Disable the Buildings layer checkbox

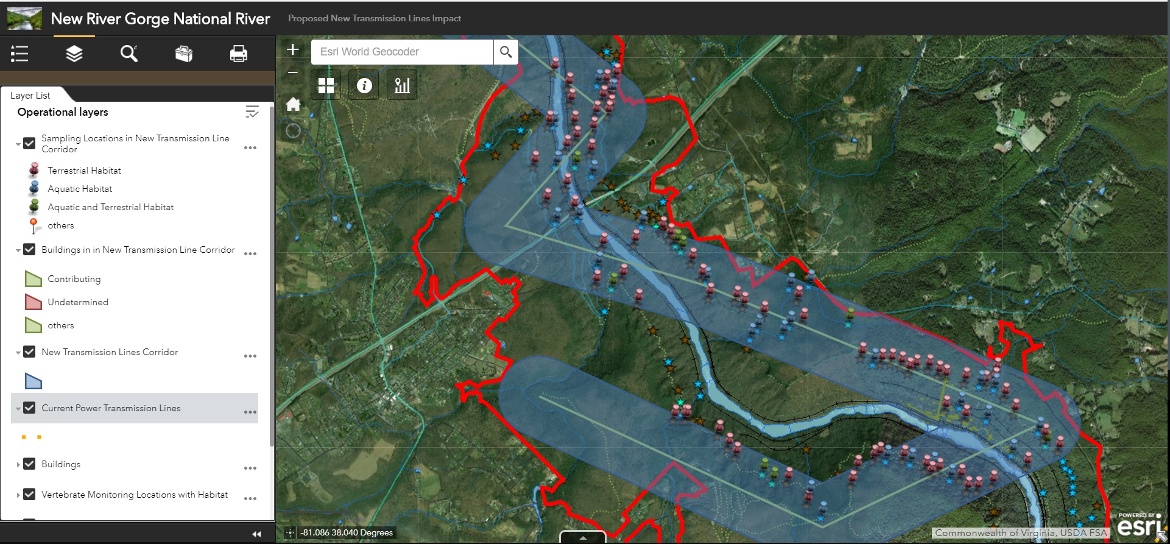point(29,464)
